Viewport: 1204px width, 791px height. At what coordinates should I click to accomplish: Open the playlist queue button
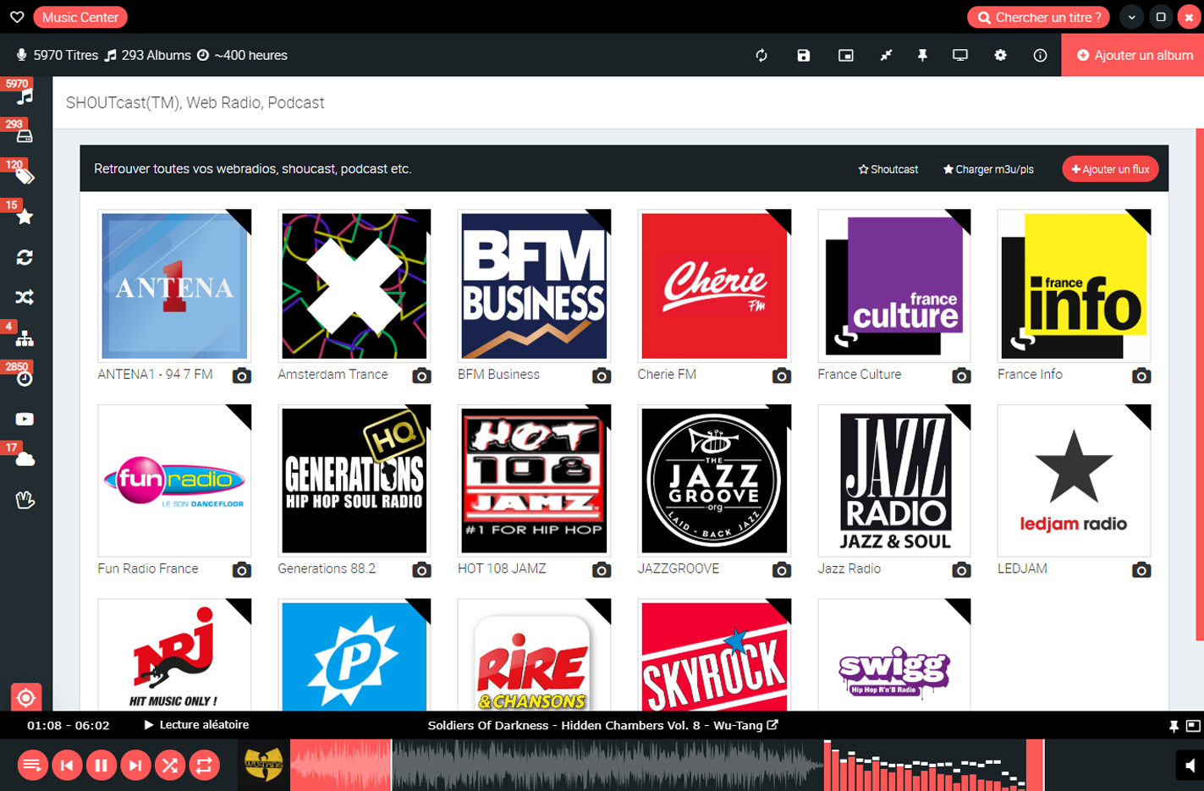pos(32,766)
